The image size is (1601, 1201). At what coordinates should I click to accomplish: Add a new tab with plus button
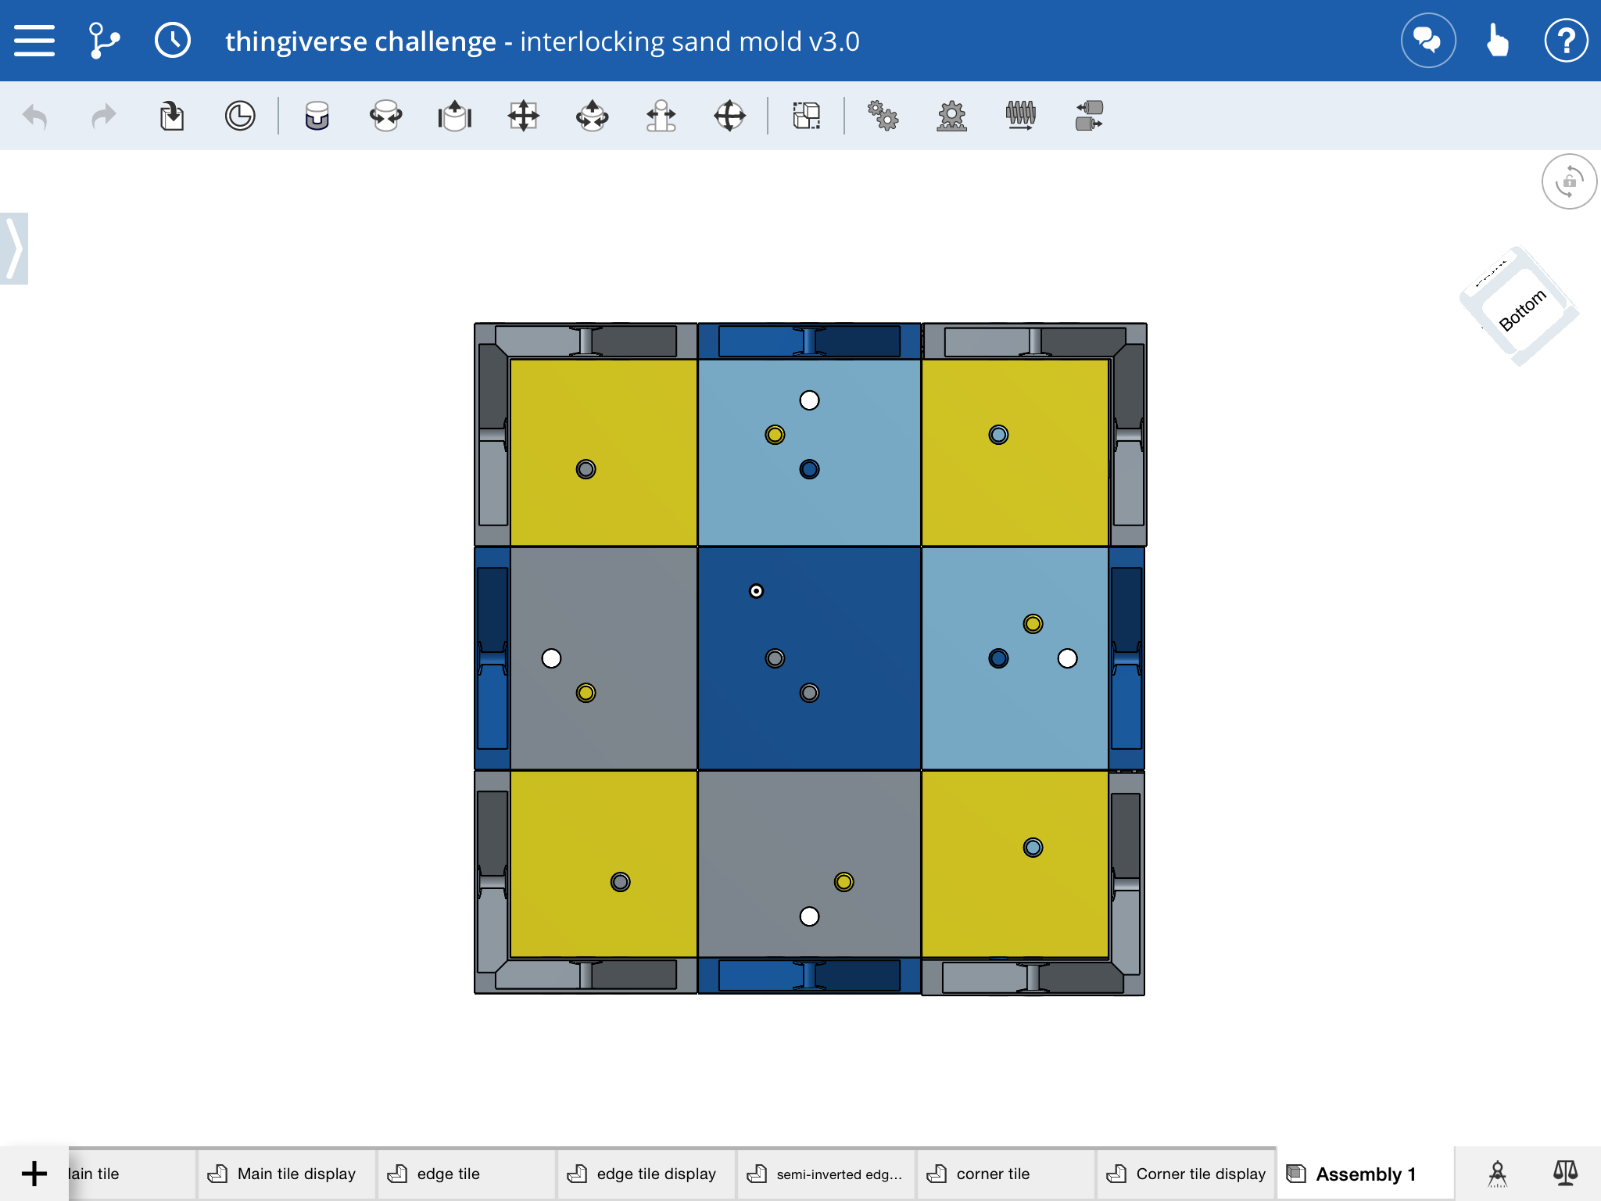(x=34, y=1173)
